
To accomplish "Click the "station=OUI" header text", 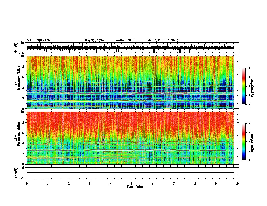I will (125, 40).
